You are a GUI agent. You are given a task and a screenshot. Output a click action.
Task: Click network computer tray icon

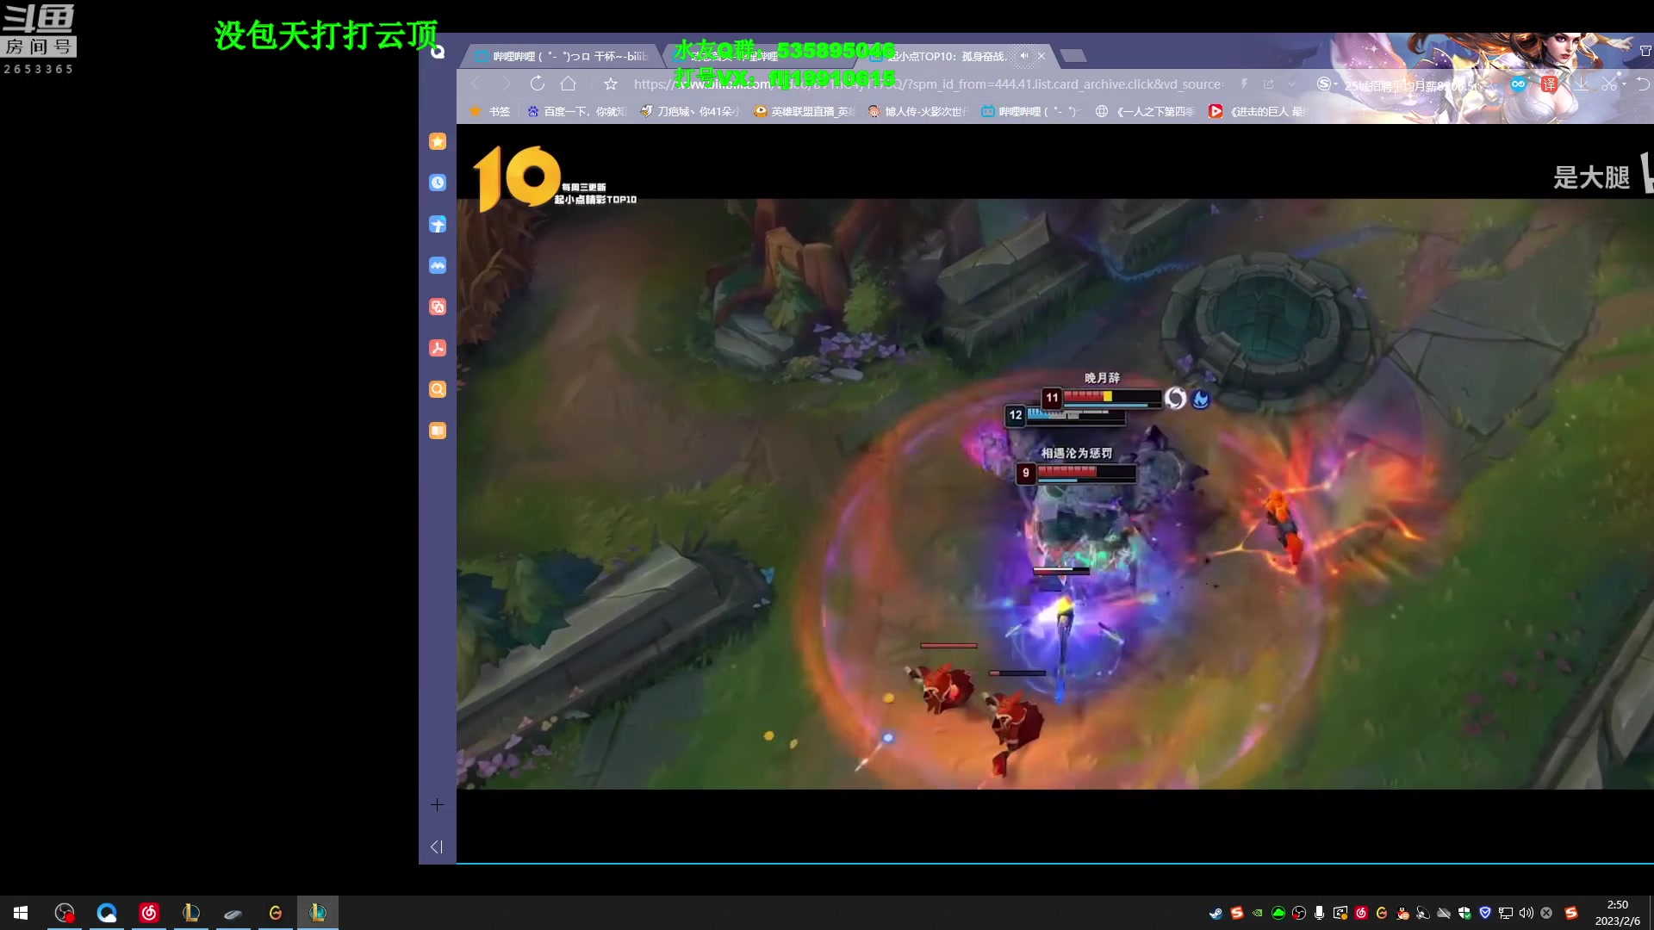pyautogui.click(x=1506, y=913)
